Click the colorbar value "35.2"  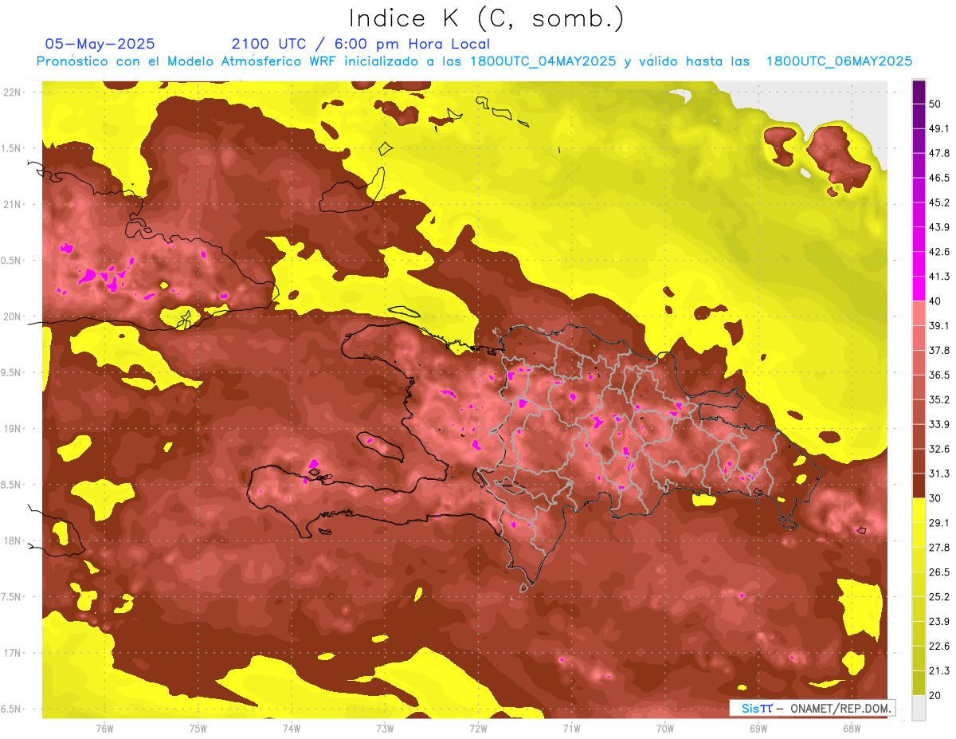pos(938,399)
